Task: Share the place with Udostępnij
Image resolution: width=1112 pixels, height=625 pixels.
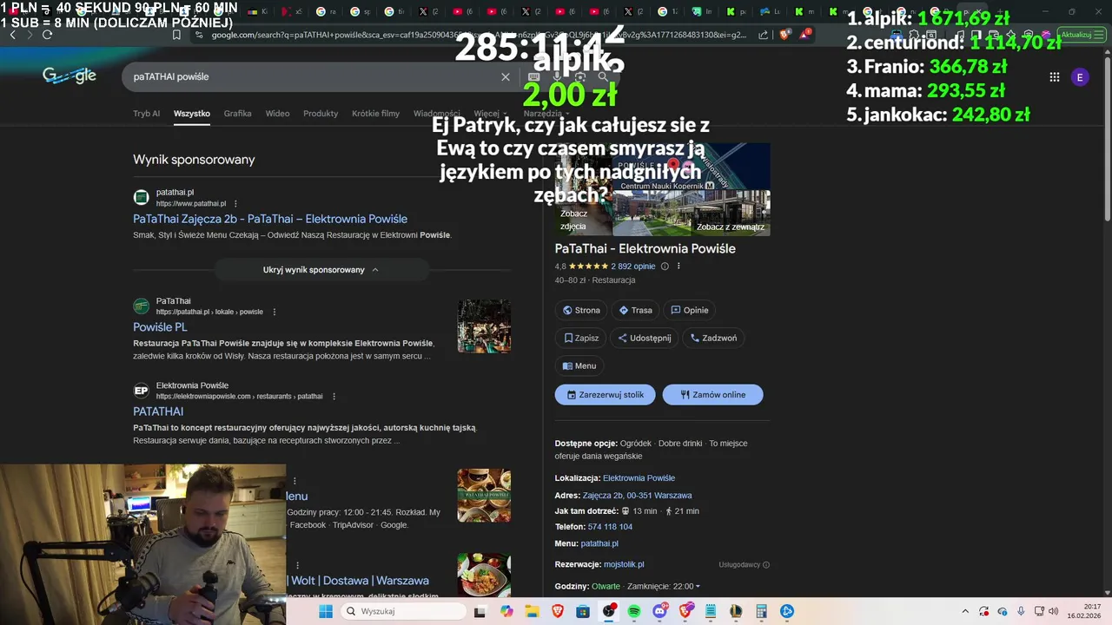Action: coord(645,338)
